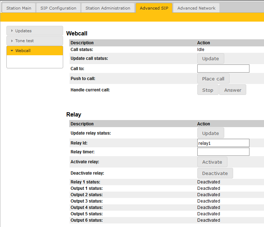The image size is (264, 227).
Task: Collapse the Webcall sidebar section
Action: point(34,51)
